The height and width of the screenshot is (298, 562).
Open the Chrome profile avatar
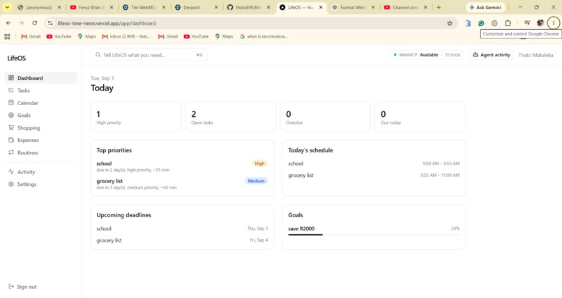pos(540,23)
